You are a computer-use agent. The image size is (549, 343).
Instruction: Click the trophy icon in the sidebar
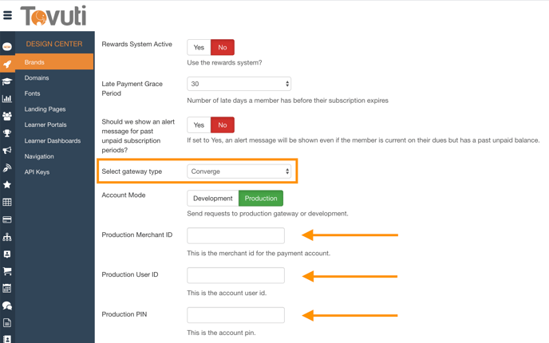[x=7, y=133]
